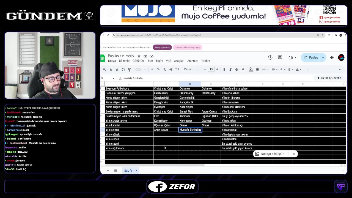352x198 pixels.
Task: Open the Araçlar menu
Action: point(179,61)
